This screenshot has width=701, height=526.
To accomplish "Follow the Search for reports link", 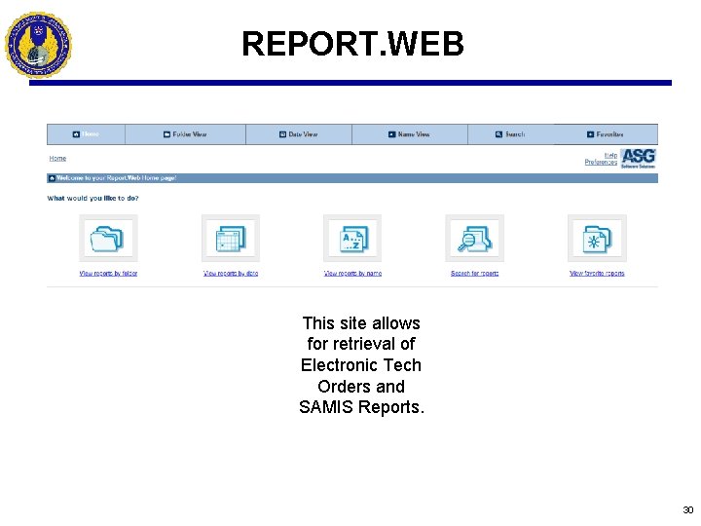I will click(475, 274).
